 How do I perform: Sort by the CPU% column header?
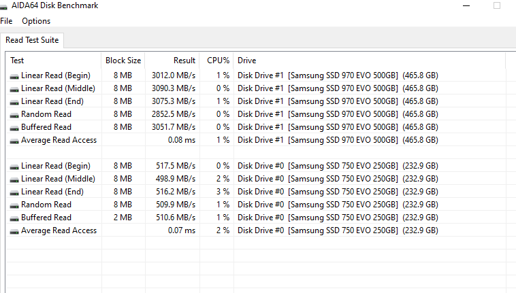tap(216, 61)
